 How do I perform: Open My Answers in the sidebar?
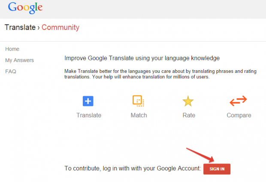click(x=19, y=60)
